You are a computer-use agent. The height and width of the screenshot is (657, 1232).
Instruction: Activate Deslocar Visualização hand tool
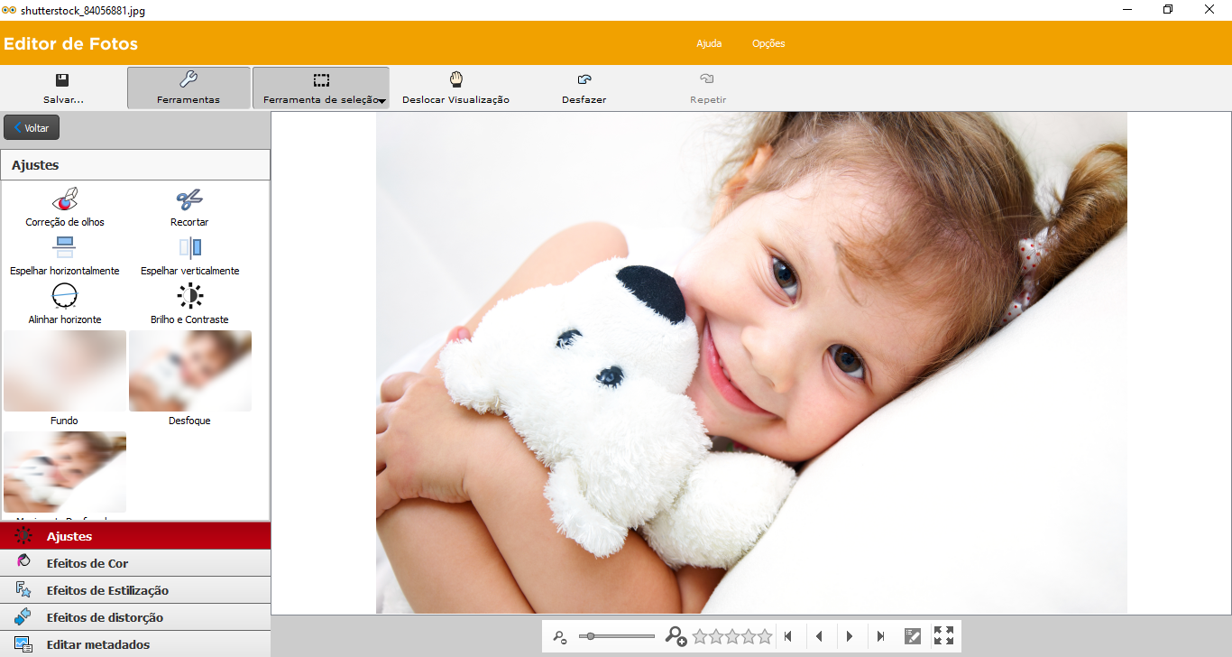tap(455, 80)
